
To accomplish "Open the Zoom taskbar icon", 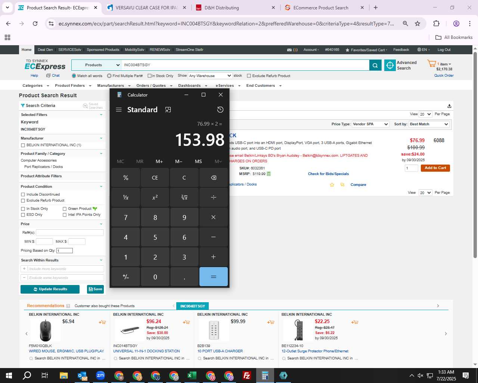I will coord(100,376).
